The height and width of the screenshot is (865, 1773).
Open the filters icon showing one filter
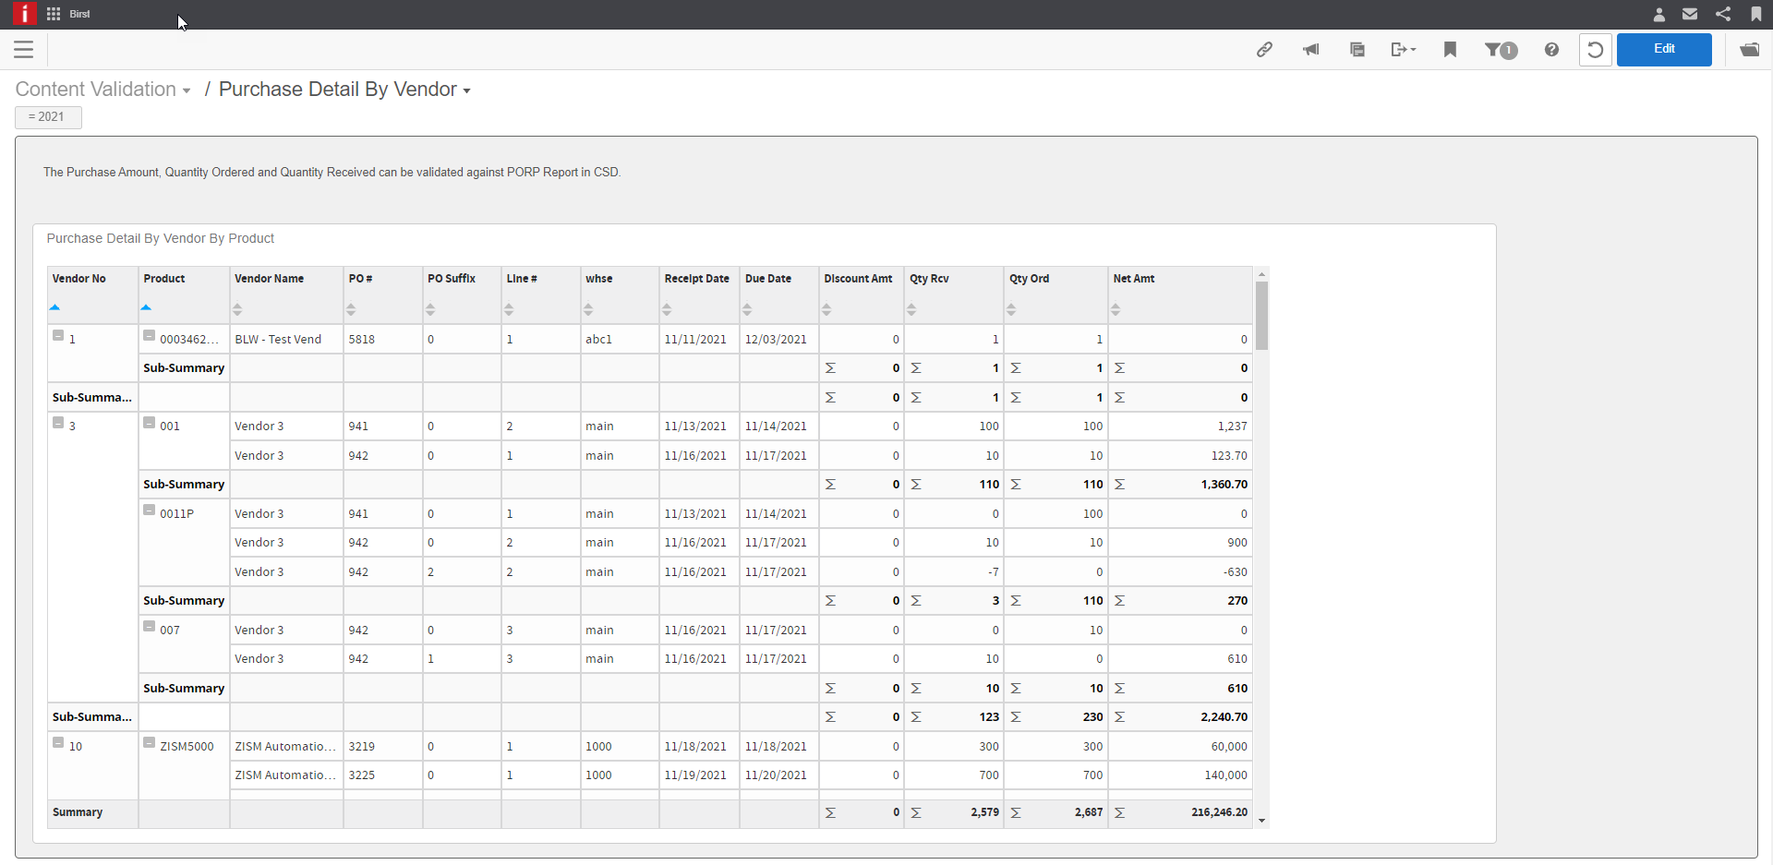(1500, 50)
